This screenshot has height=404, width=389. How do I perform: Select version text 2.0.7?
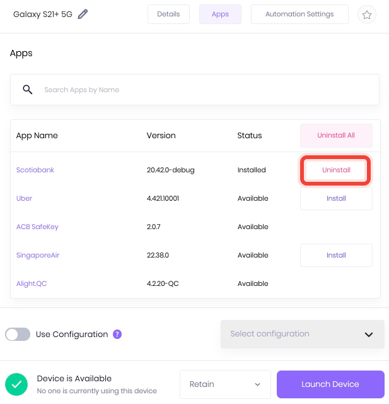click(x=154, y=227)
